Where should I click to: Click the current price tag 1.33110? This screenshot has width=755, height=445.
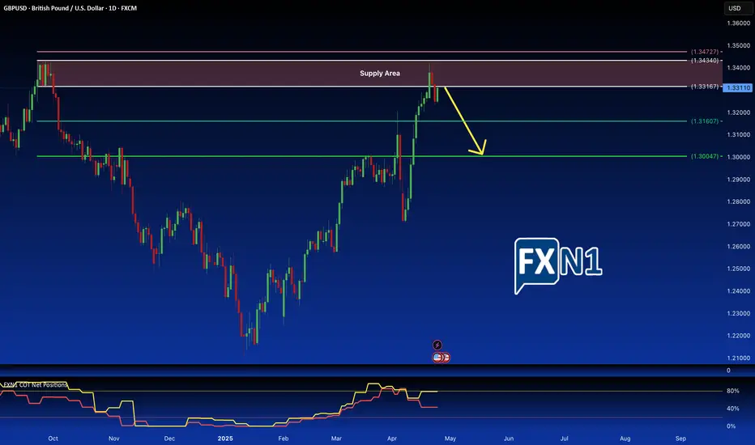(738, 87)
